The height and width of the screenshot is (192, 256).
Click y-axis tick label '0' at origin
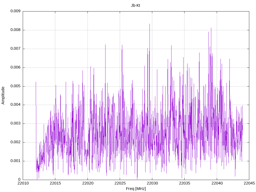pyautogui.click(x=19, y=179)
